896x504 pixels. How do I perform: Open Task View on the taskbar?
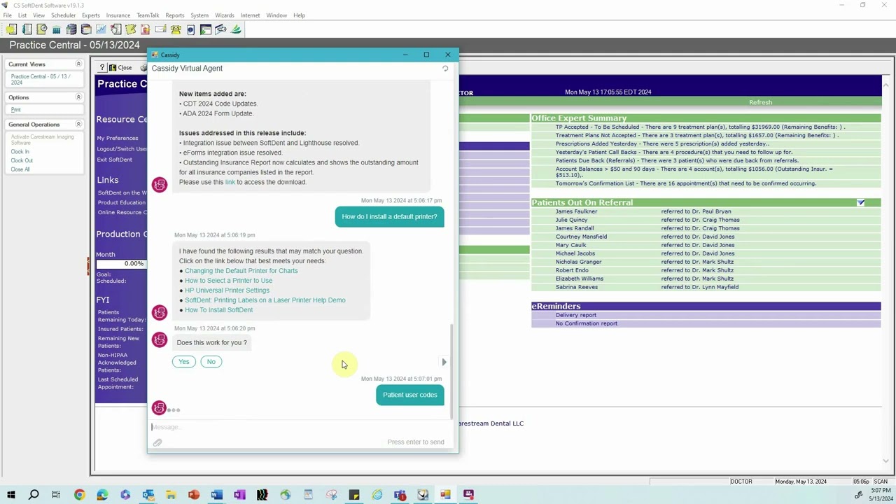pyautogui.click(x=56, y=495)
